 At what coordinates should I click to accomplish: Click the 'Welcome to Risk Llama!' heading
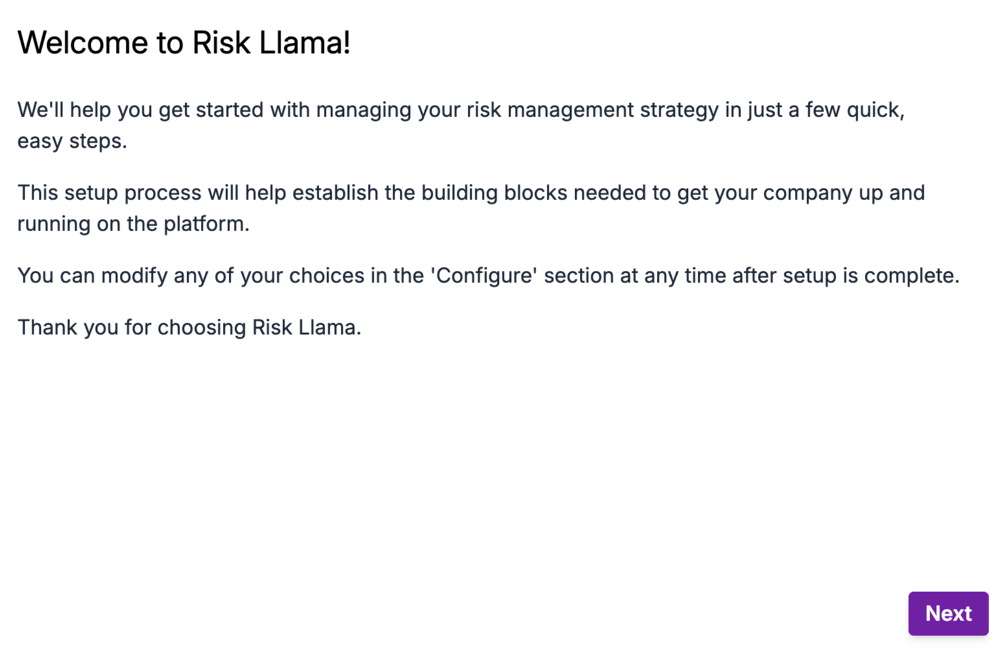tap(185, 42)
